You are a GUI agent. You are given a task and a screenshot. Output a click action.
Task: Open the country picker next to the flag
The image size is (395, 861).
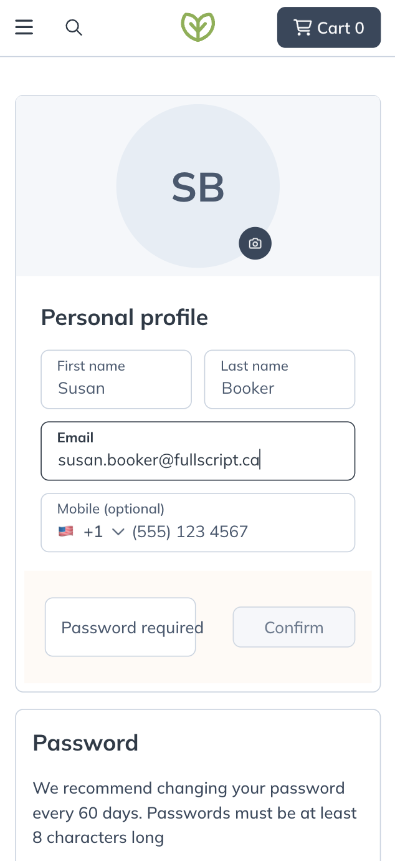pos(118,531)
